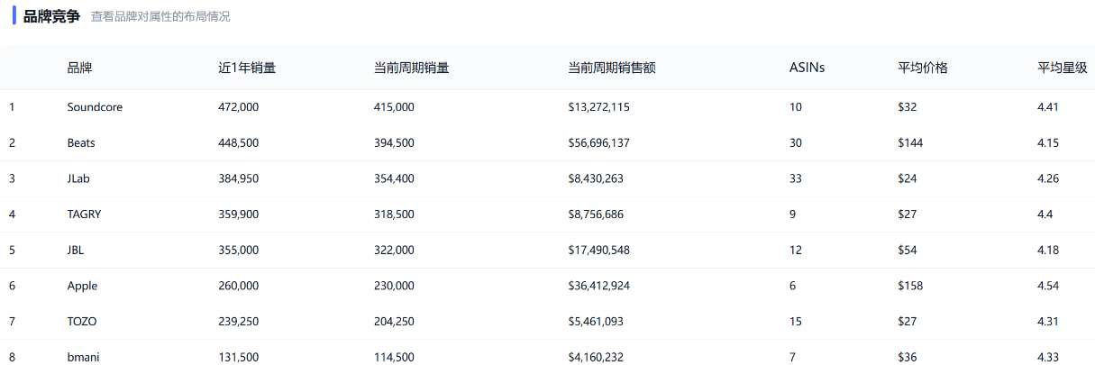Click Apple's yearly sales 260,000
This screenshot has width=1095, height=365.
239,286
